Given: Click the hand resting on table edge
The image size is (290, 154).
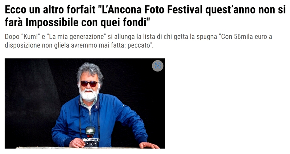Looking at the screenshot, I should click(149, 145).
